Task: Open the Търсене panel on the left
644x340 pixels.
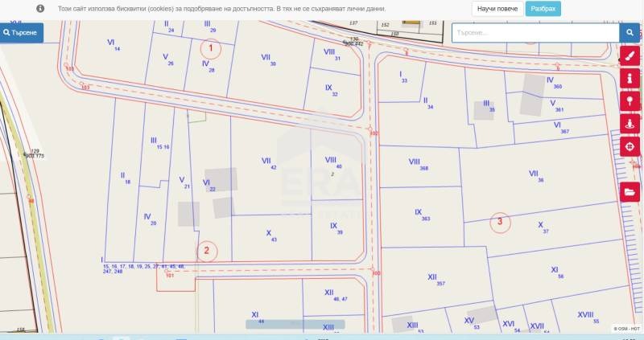Action: (x=22, y=33)
